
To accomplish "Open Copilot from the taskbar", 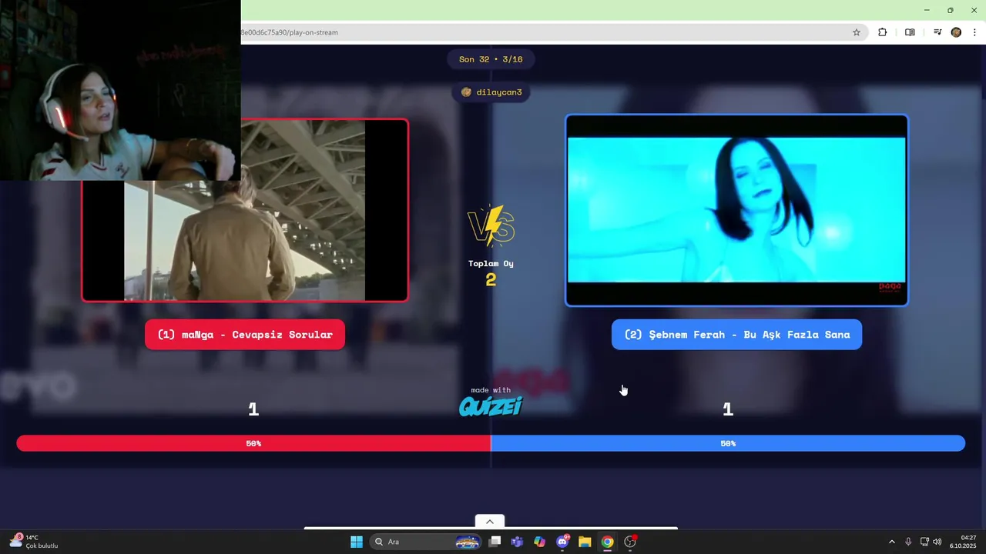I will pyautogui.click(x=539, y=542).
